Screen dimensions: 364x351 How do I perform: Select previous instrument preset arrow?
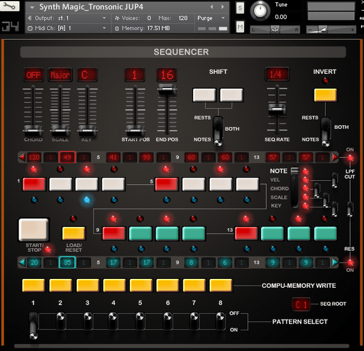coord(211,7)
